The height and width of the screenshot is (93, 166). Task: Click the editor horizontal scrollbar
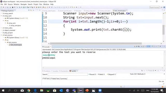96,44
